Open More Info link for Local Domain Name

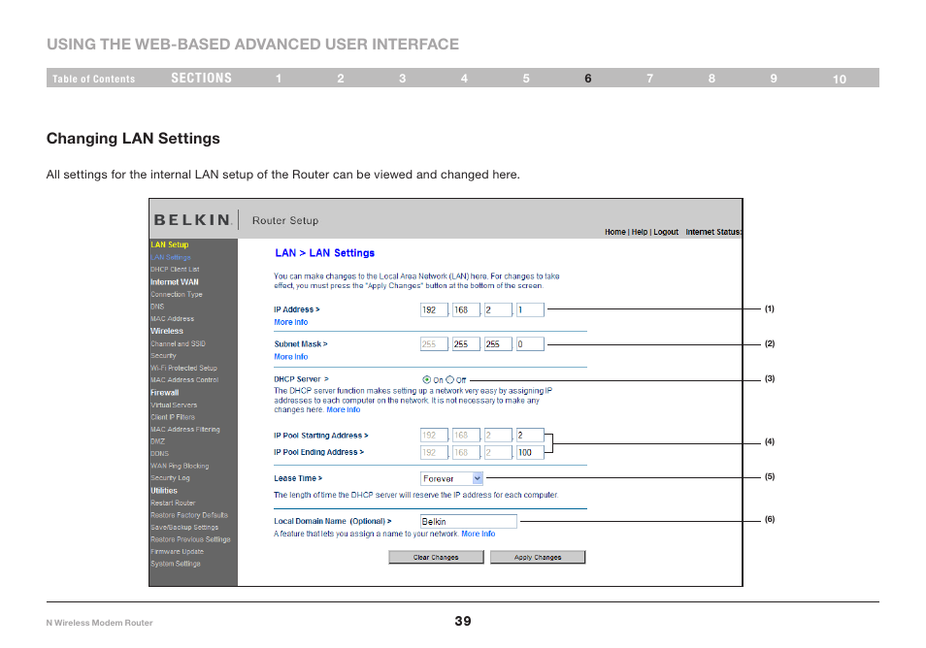[x=479, y=534]
